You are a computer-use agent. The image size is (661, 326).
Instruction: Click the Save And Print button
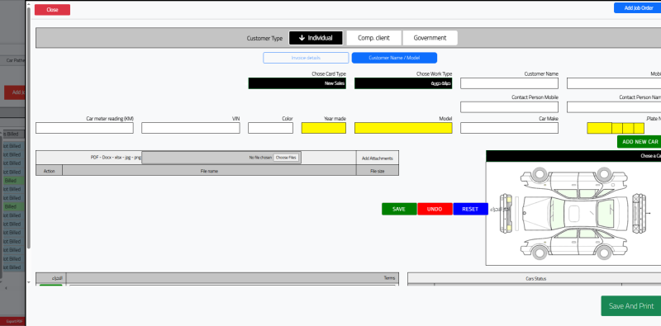[631, 306]
